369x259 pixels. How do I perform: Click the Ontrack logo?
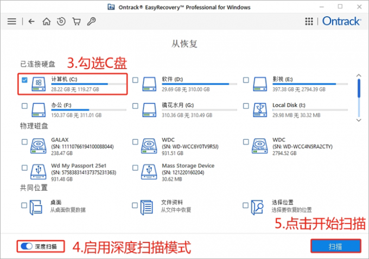[340, 22]
